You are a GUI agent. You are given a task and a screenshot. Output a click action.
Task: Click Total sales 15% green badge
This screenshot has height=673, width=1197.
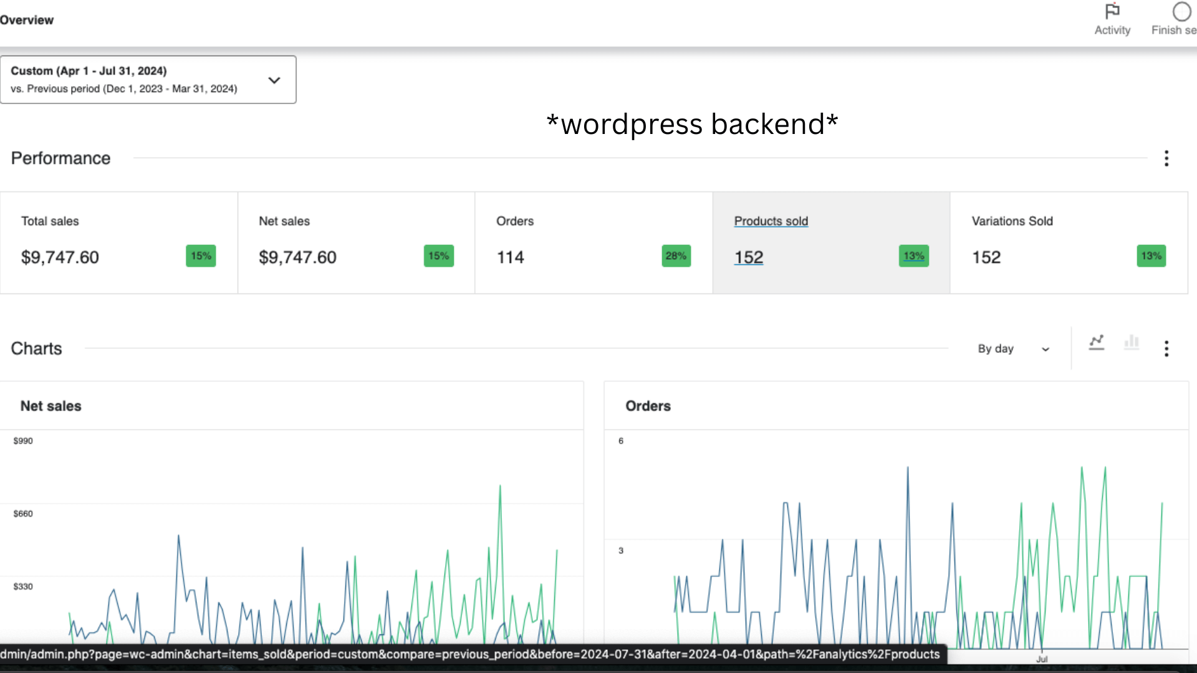(201, 256)
